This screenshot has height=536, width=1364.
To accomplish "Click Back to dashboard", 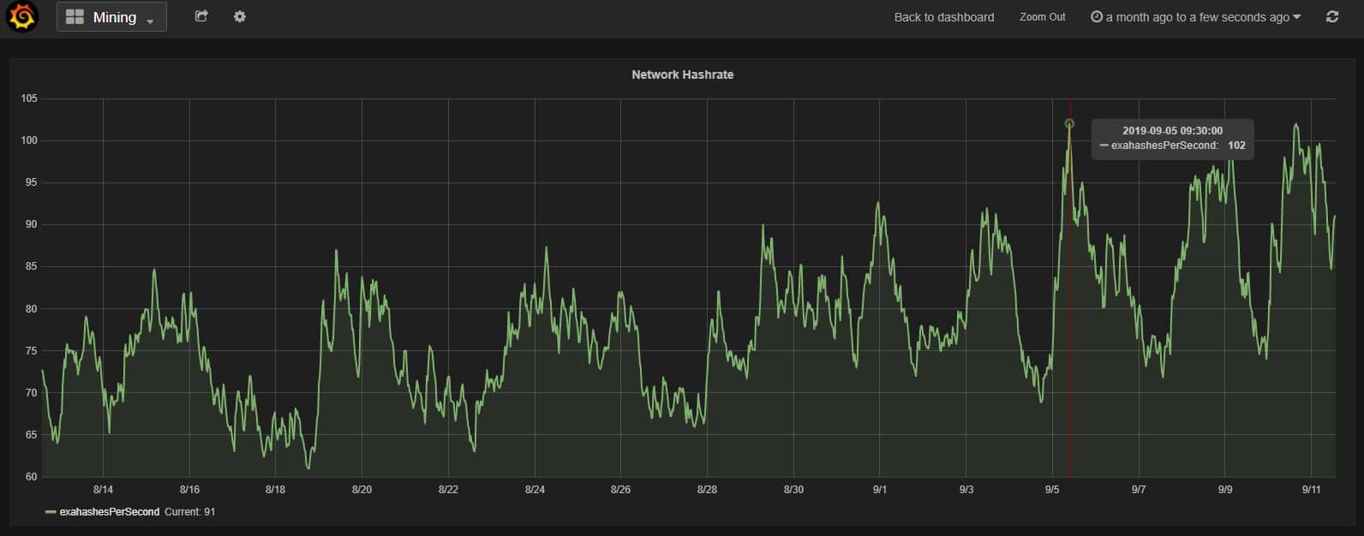I will pos(944,17).
